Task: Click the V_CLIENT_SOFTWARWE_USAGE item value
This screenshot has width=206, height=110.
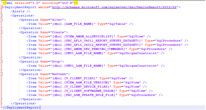Action: (x=84, y=91)
